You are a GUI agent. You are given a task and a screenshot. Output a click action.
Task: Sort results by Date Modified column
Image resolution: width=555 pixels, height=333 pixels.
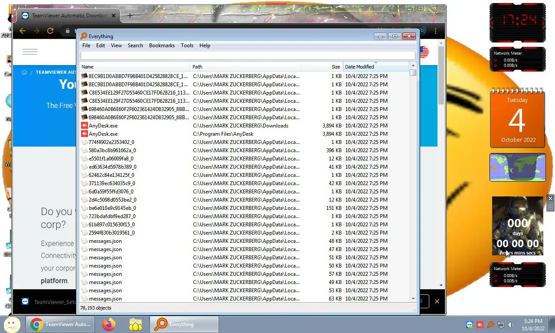pyautogui.click(x=375, y=67)
